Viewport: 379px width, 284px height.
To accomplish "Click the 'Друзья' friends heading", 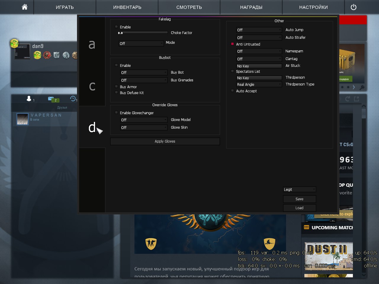I will 62,108.
